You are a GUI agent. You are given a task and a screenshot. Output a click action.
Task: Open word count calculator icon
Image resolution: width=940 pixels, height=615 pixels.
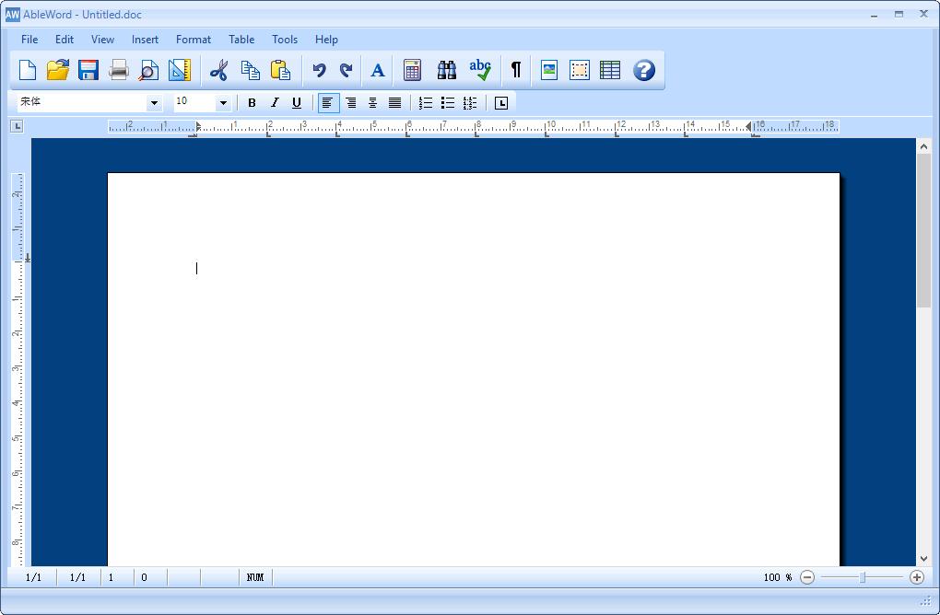point(413,70)
